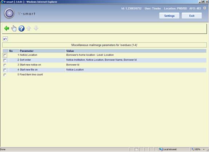
Task: Click the small undo arrow icon
Action: click(x=5, y=39)
